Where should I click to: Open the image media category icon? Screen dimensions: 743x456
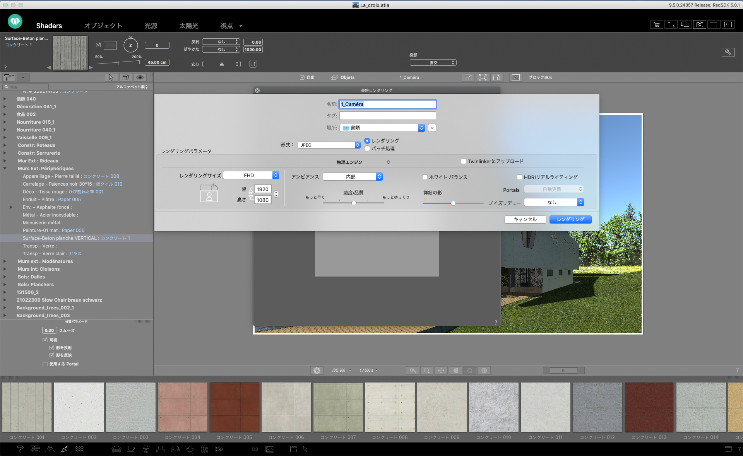click(270, 449)
